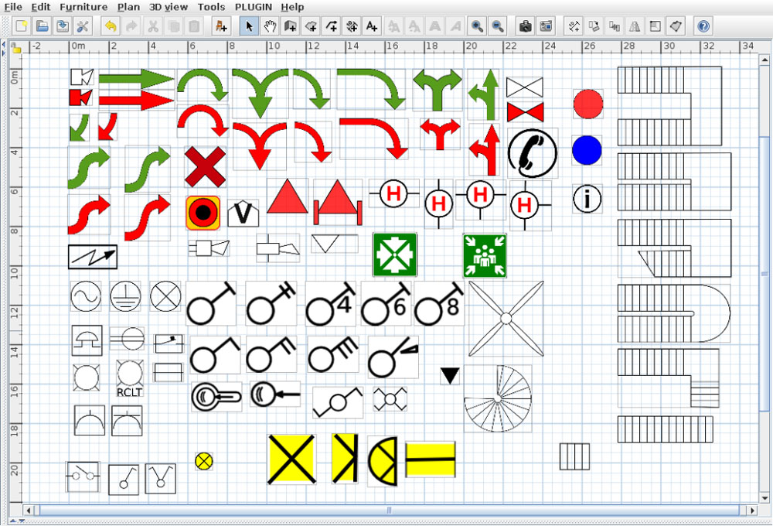This screenshot has height=526, width=773.
Task: Open the Furniture menu
Action: (x=83, y=7)
